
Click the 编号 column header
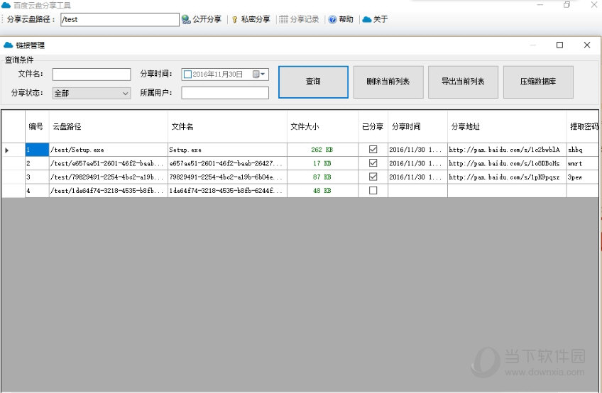click(37, 127)
